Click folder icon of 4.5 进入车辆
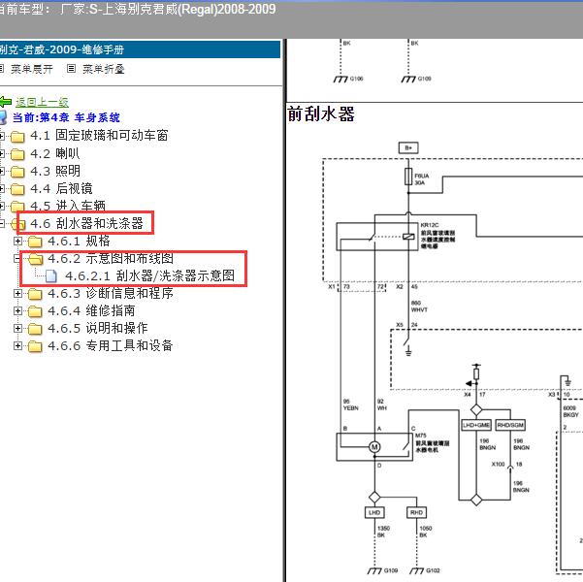The image size is (583, 582). [17, 206]
